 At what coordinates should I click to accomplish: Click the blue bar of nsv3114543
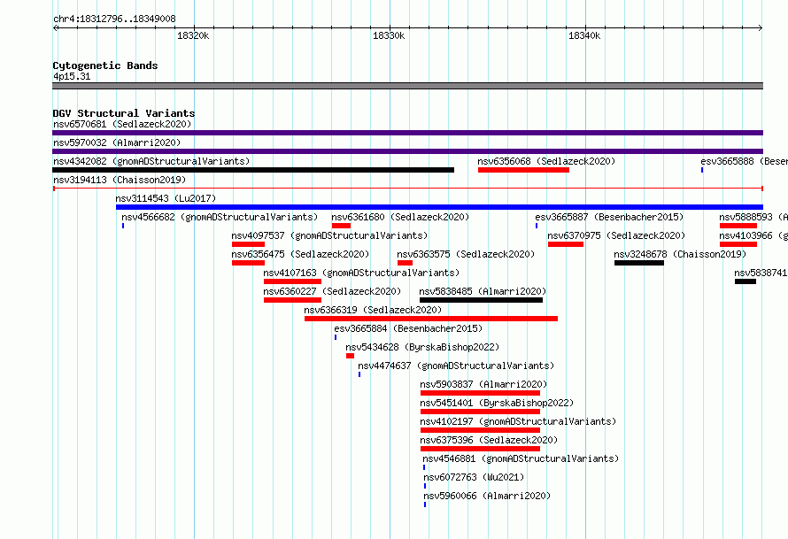439,207
